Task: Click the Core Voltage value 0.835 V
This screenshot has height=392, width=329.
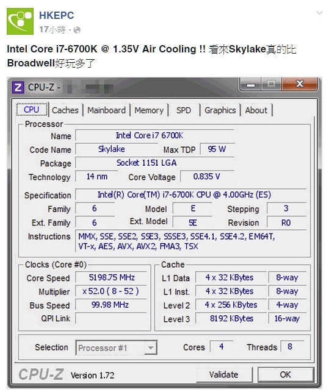Action: (207, 177)
